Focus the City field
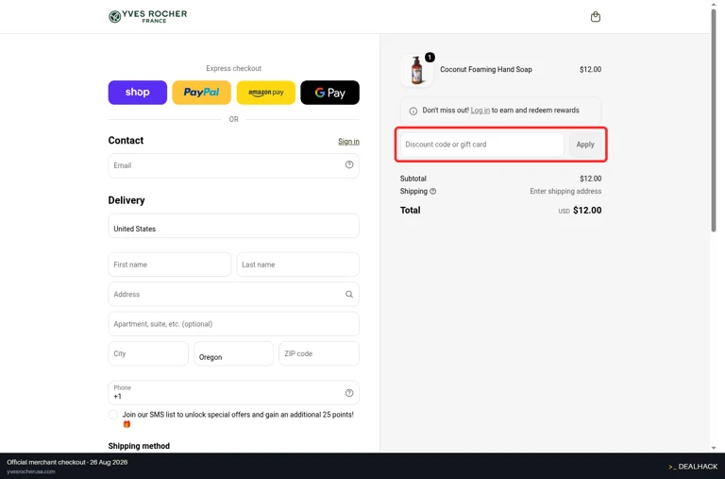725x479 pixels. coord(148,353)
